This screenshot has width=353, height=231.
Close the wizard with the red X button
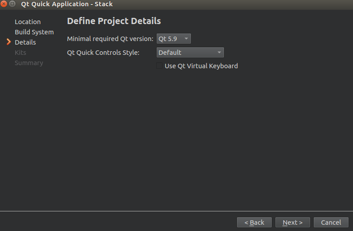[x=4, y=4]
